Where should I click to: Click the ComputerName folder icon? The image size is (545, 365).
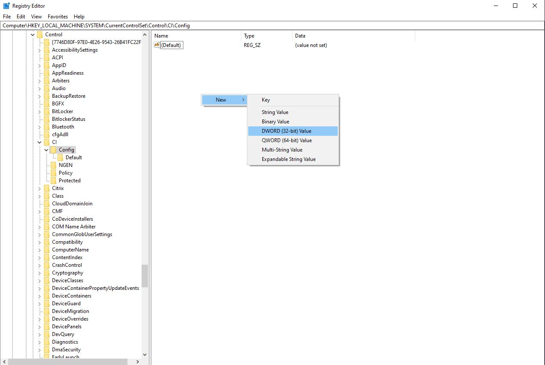[46, 250]
